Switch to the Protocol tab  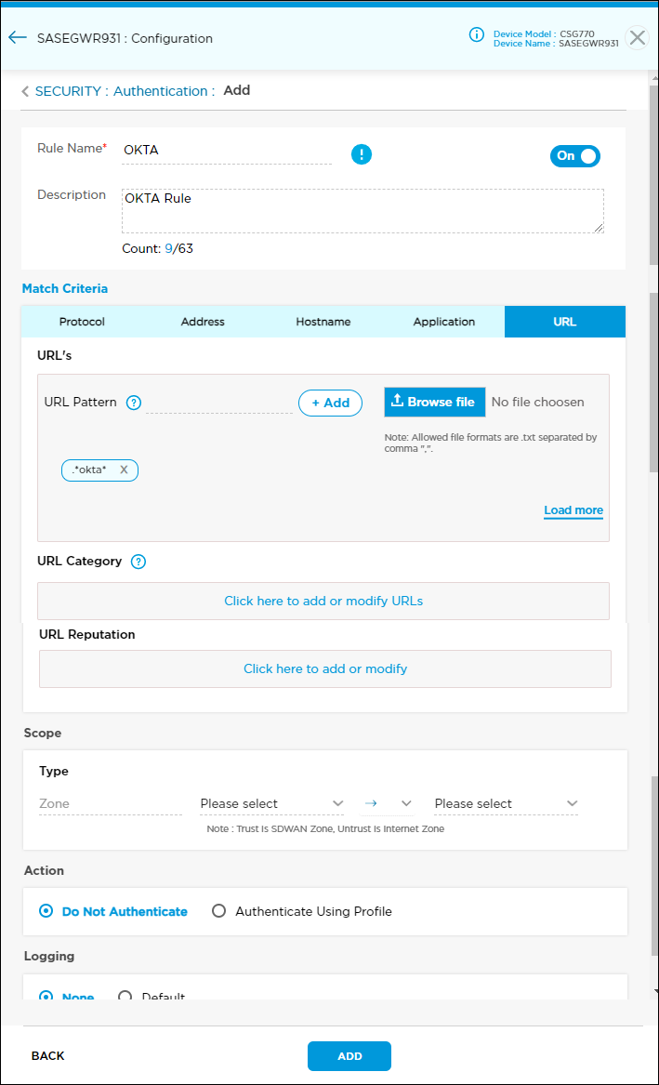[x=81, y=321]
